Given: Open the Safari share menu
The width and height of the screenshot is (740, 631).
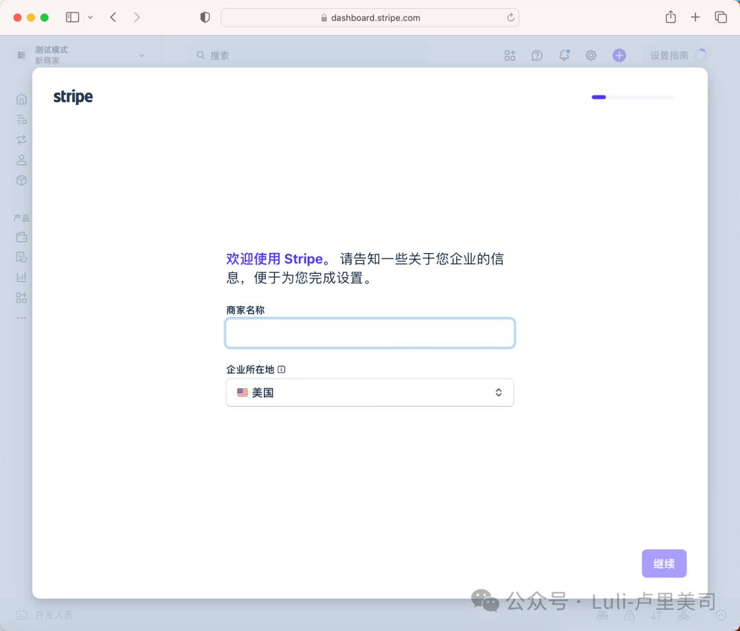Looking at the screenshot, I should pos(671,17).
